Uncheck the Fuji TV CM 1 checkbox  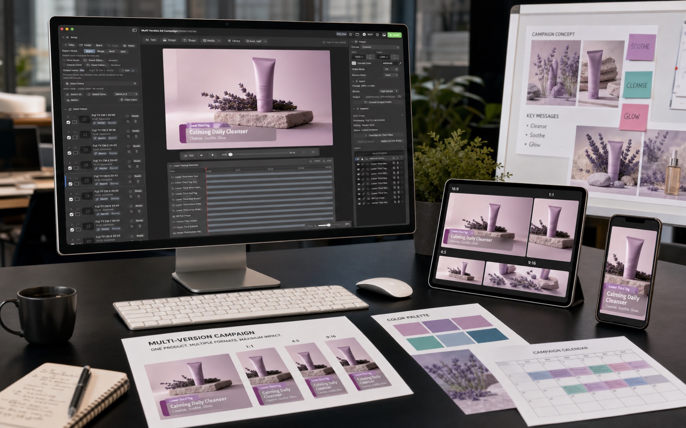click(x=68, y=122)
